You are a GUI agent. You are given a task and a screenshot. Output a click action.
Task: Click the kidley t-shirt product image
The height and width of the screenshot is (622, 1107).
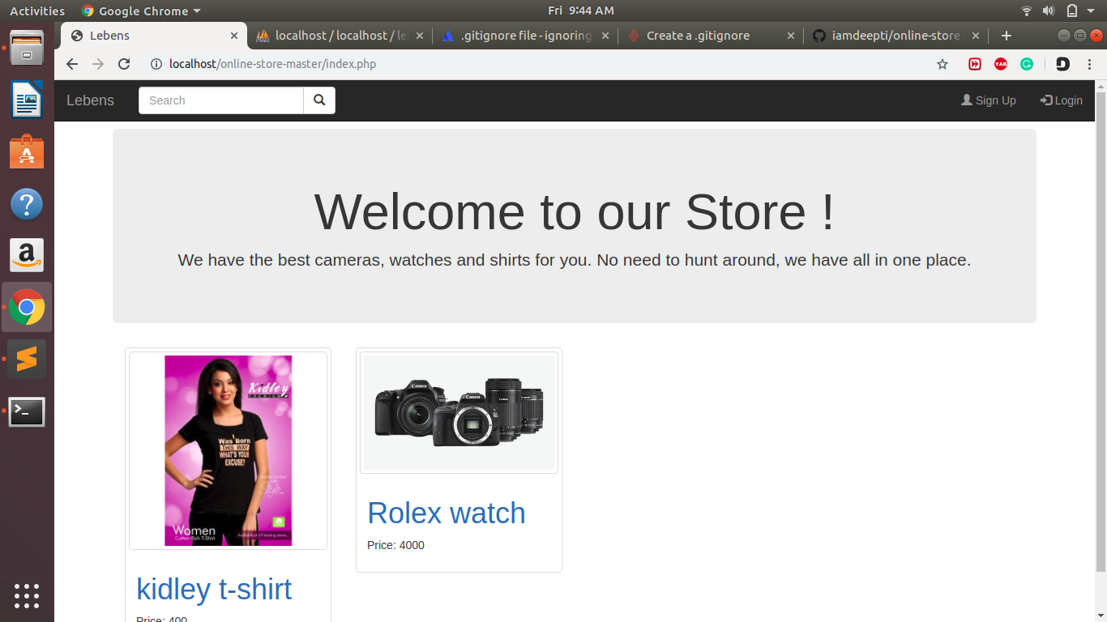coord(228,450)
